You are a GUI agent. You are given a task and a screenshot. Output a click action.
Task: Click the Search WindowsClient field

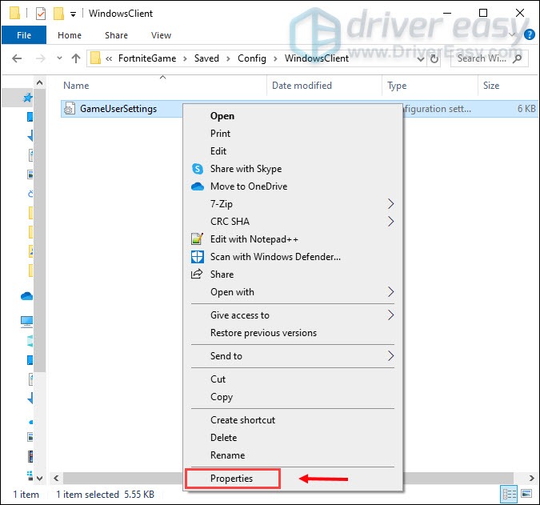[489, 58]
